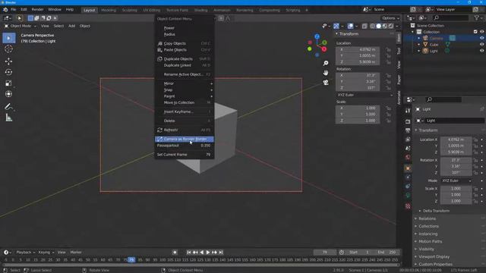Click the End frame field
This screenshot has height=273, width=486.
point(387,253)
